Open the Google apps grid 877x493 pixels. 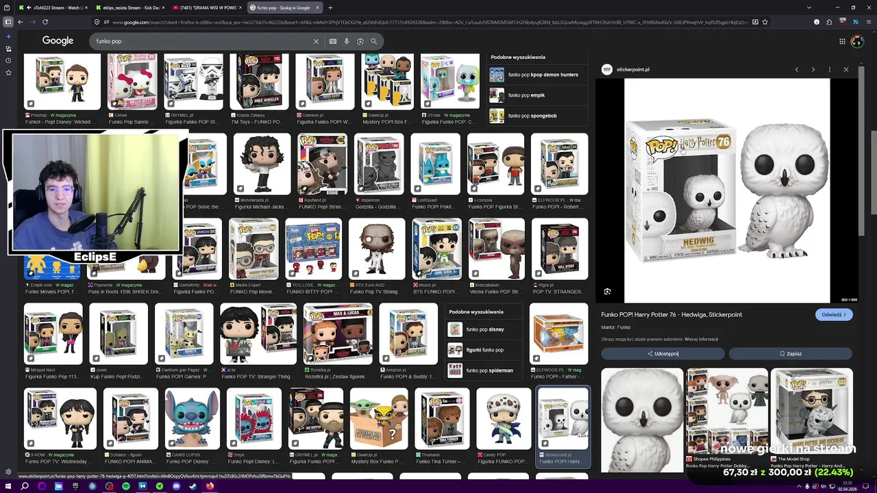pyautogui.click(x=842, y=41)
